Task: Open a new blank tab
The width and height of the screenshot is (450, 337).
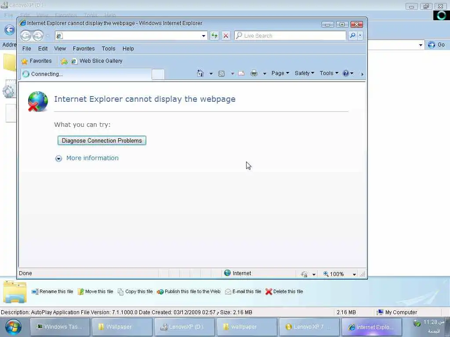Action: click(158, 74)
